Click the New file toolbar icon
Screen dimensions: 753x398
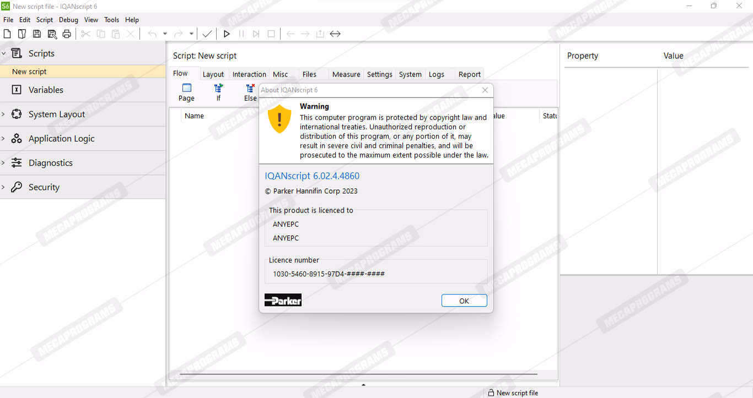coord(7,34)
